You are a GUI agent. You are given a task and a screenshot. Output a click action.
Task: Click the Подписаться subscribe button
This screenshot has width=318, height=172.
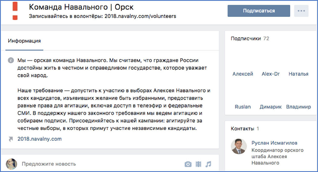(x=259, y=11)
